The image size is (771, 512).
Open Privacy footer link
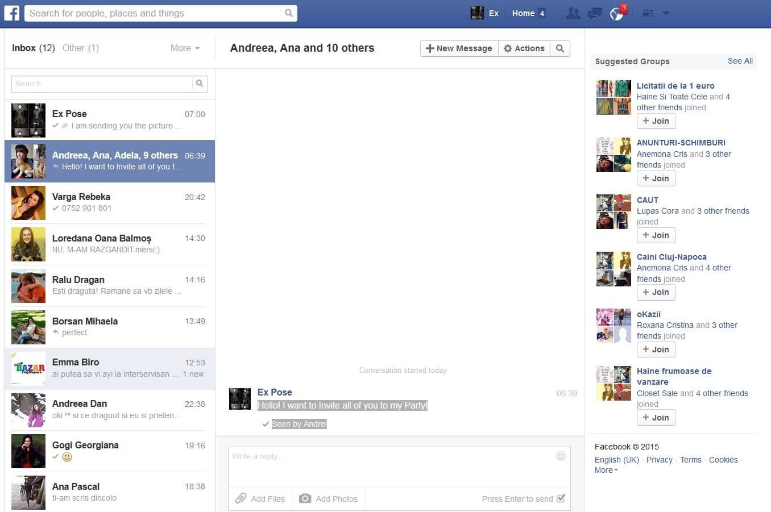[660, 460]
